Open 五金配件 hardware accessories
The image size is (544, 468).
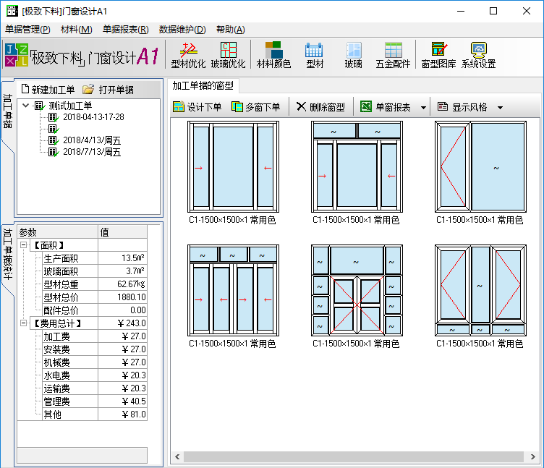pos(393,56)
